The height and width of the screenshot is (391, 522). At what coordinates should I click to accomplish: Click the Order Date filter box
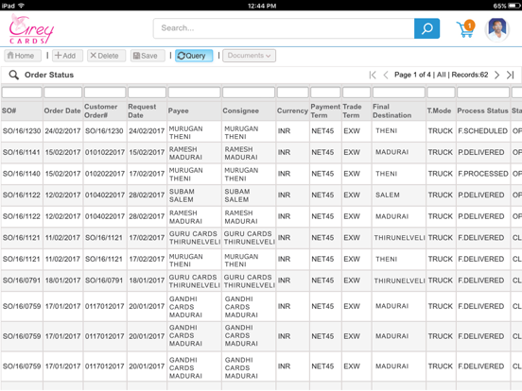63,93
